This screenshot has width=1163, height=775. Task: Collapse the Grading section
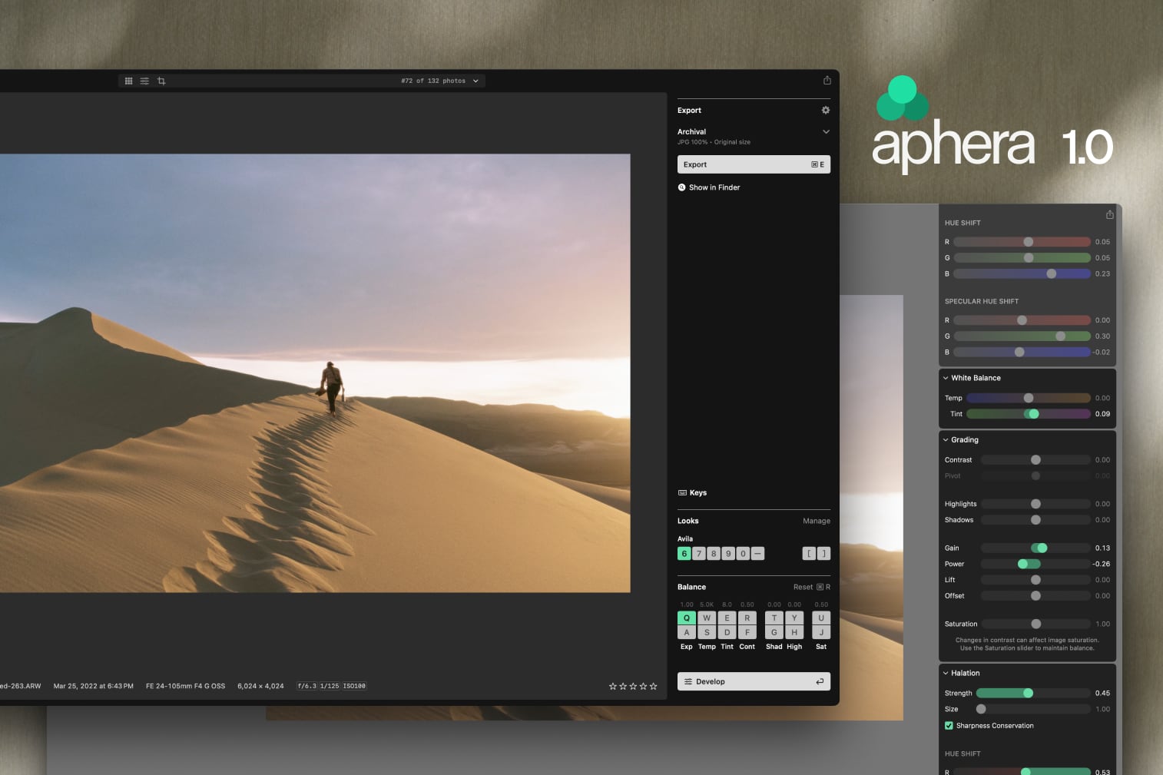[946, 440]
